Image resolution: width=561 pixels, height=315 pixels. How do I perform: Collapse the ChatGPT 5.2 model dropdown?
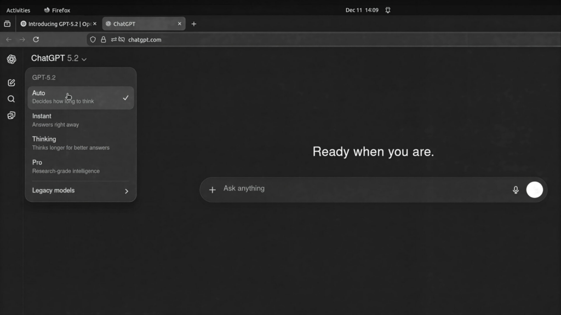coord(59,59)
